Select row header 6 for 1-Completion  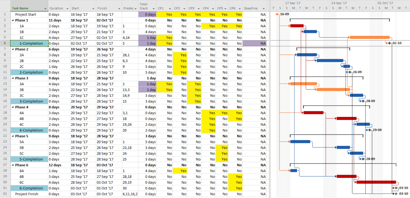pos(4,43)
